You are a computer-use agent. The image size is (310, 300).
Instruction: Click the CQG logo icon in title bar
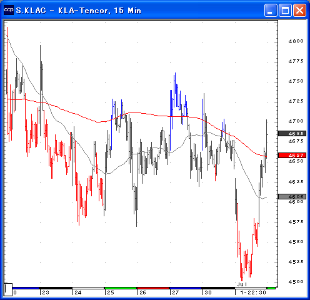pos(9,10)
